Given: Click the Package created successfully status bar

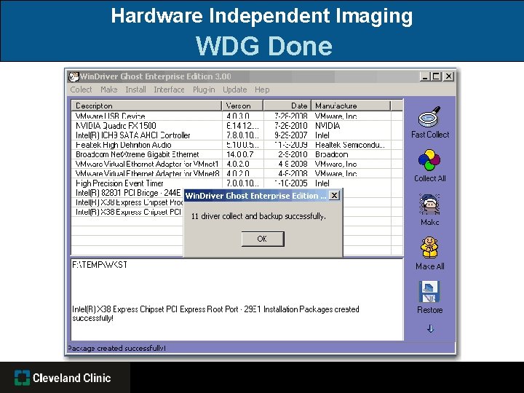Looking at the screenshot, I should pyautogui.click(x=117, y=348).
